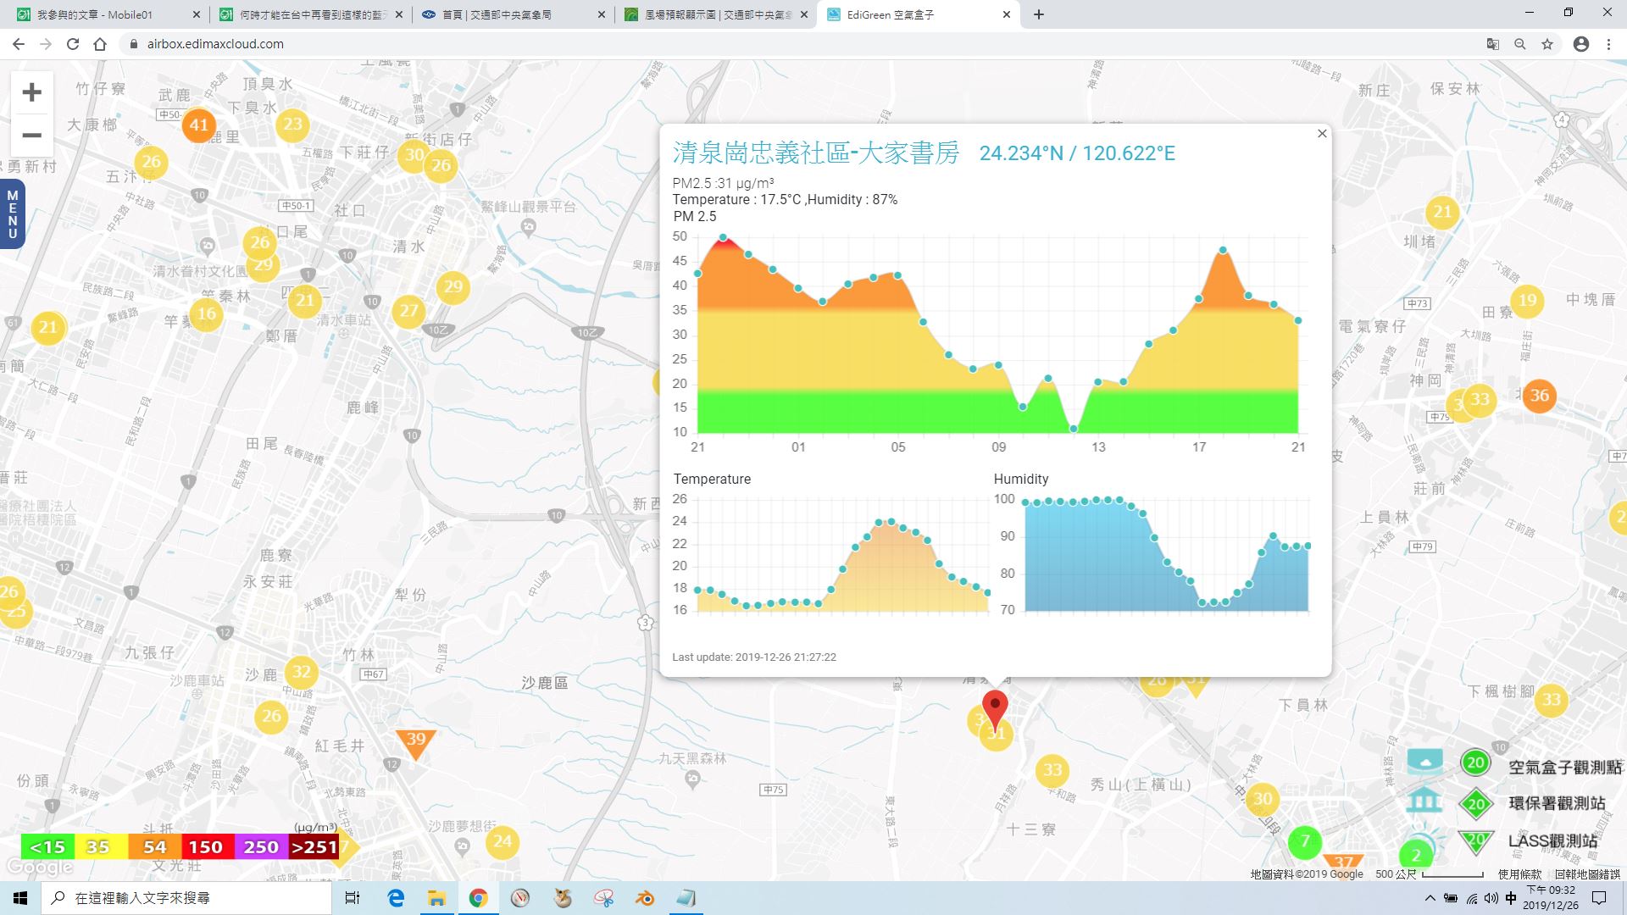The width and height of the screenshot is (1627, 915).
Task: Click the red 150 legend swatch
Action: point(208,847)
